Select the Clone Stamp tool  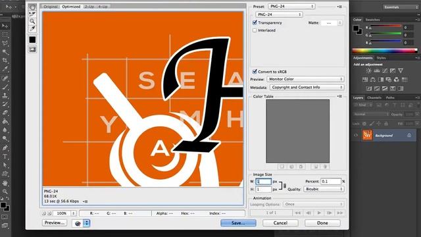tap(5, 95)
